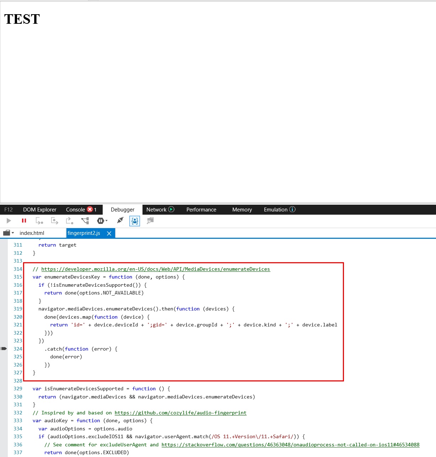Follow the audio-fingerprint GitHub link
Image resolution: width=436 pixels, height=457 pixels.
click(x=181, y=413)
